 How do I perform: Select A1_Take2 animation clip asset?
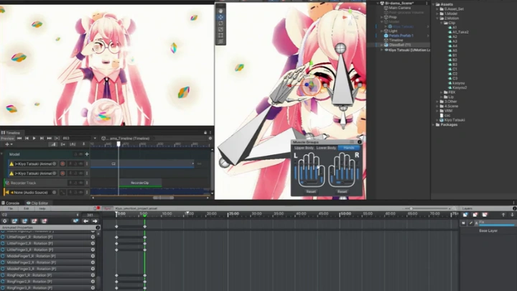click(x=458, y=32)
